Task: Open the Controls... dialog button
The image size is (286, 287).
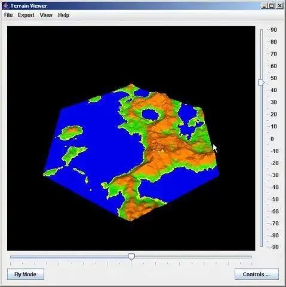Action: pyautogui.click(x=257, y=274)
